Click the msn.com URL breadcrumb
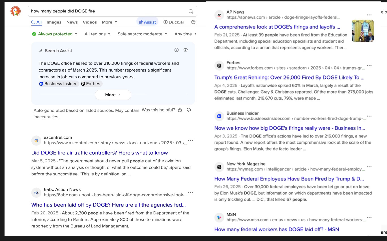The height and width of the screenshot is (241, 387). [296, 220]
